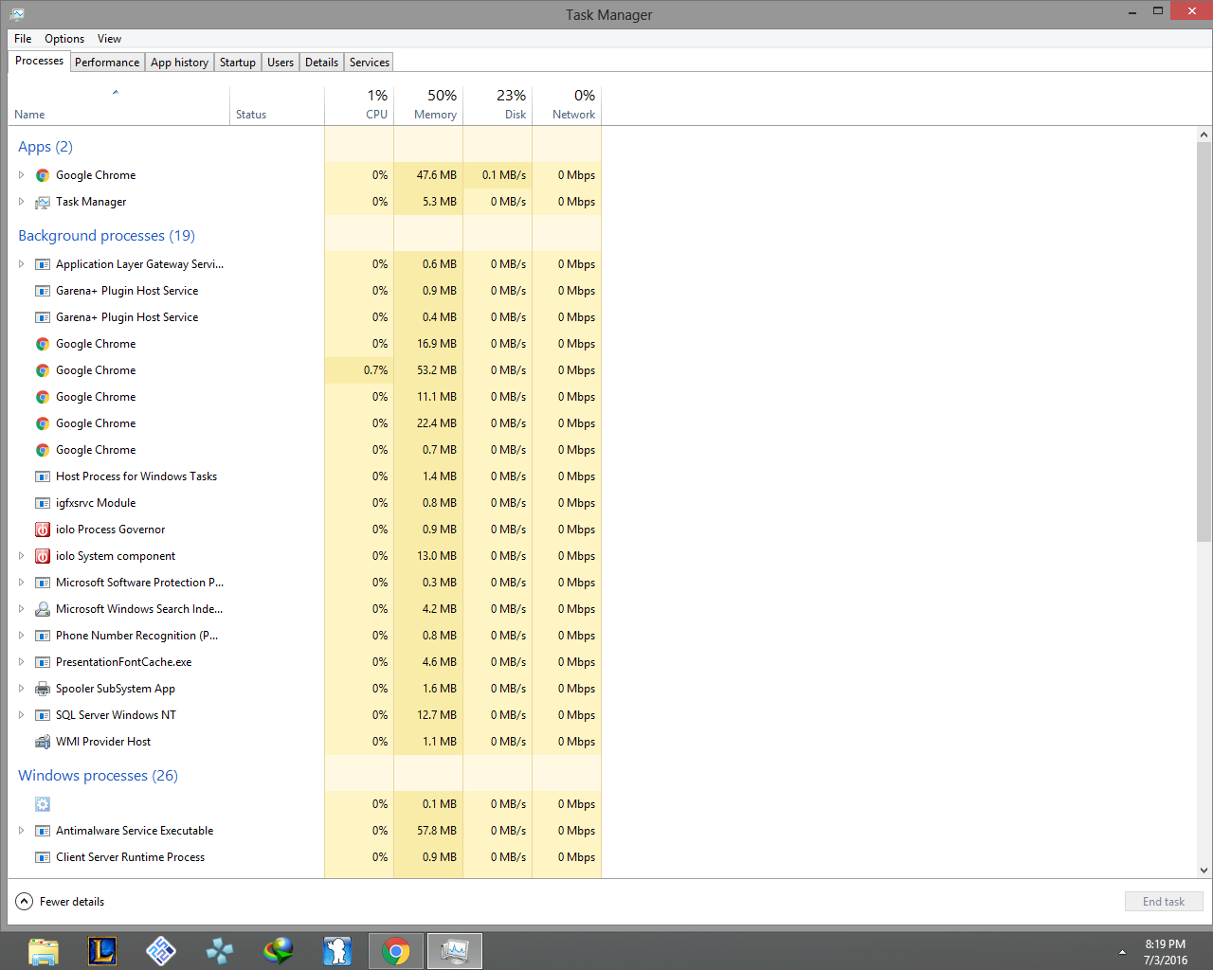Click the SQL Server Windows NT icon
The width and height of the screenshot is (1213, 970).
pyautogui.click(x=43, y=715)
